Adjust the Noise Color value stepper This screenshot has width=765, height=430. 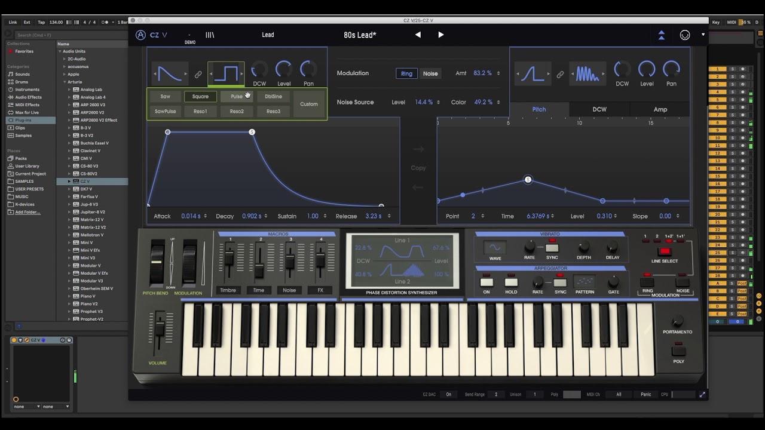point(498,102)
